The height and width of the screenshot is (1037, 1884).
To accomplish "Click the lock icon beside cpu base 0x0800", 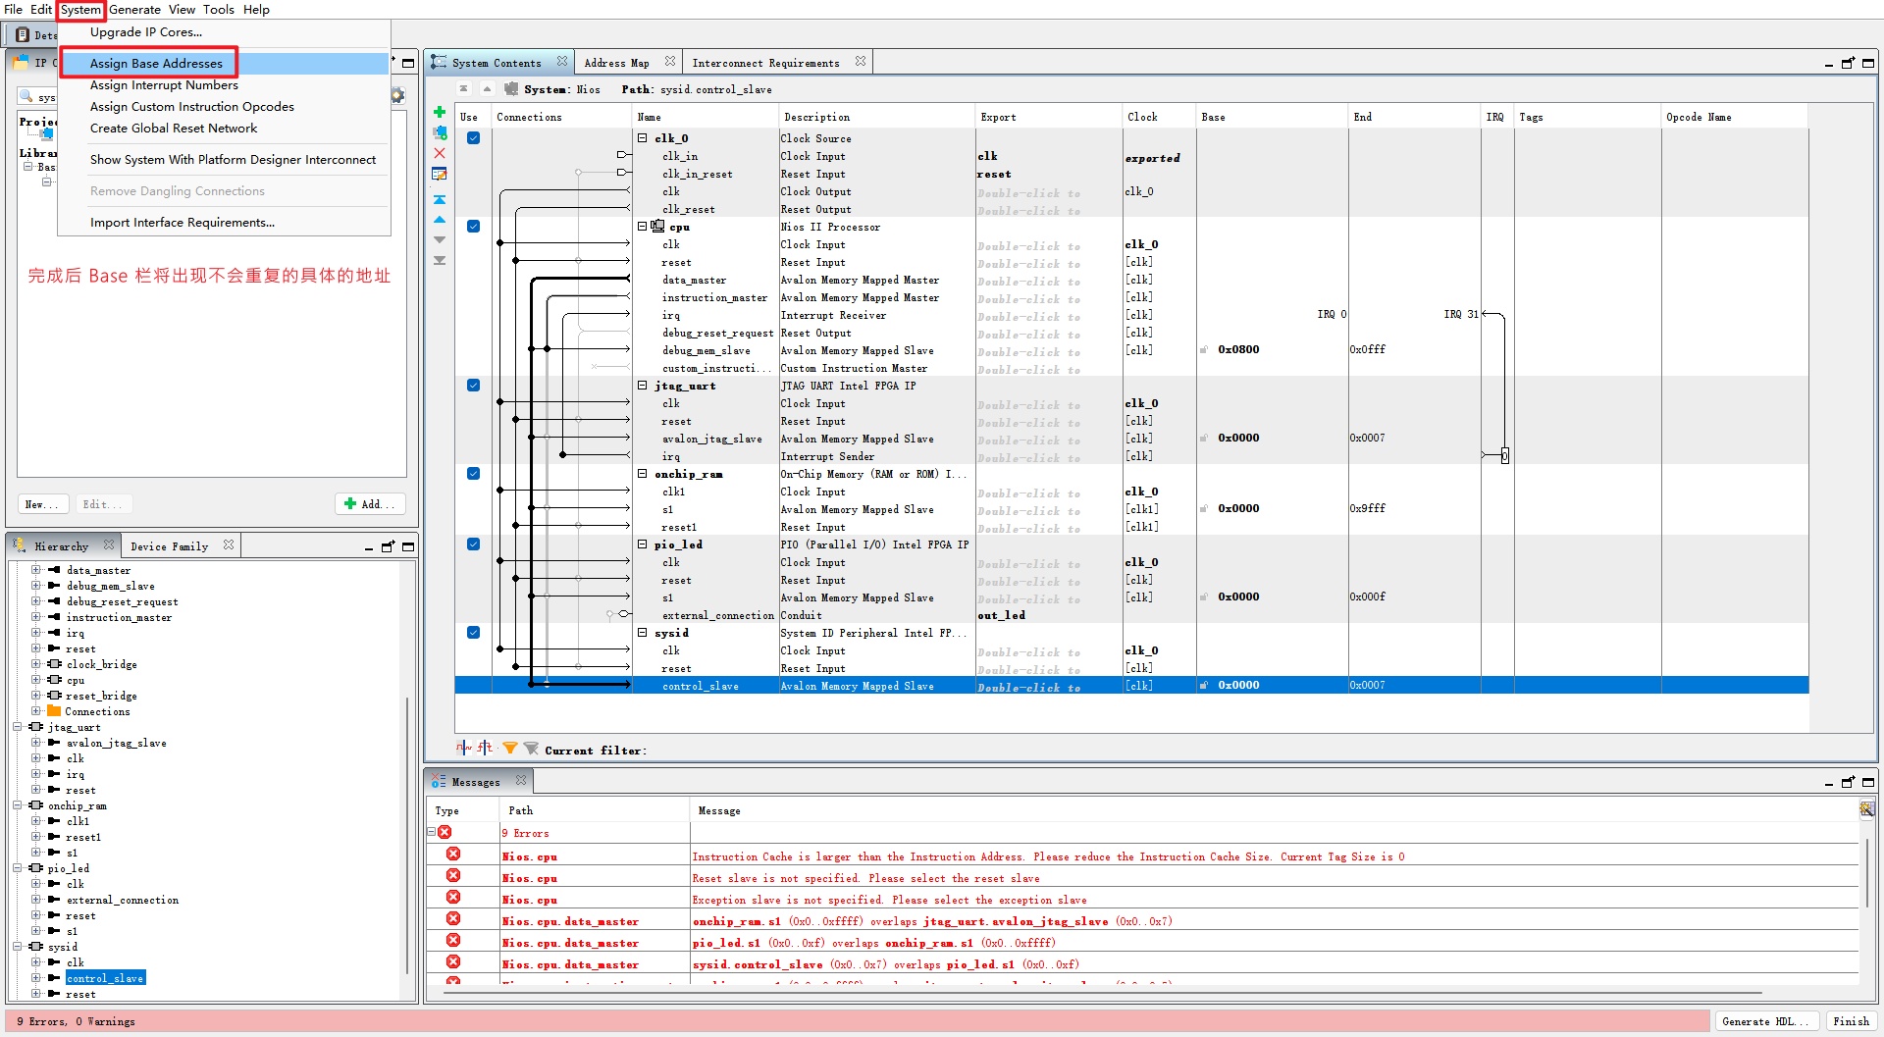I will click(x=1204, y=350).
